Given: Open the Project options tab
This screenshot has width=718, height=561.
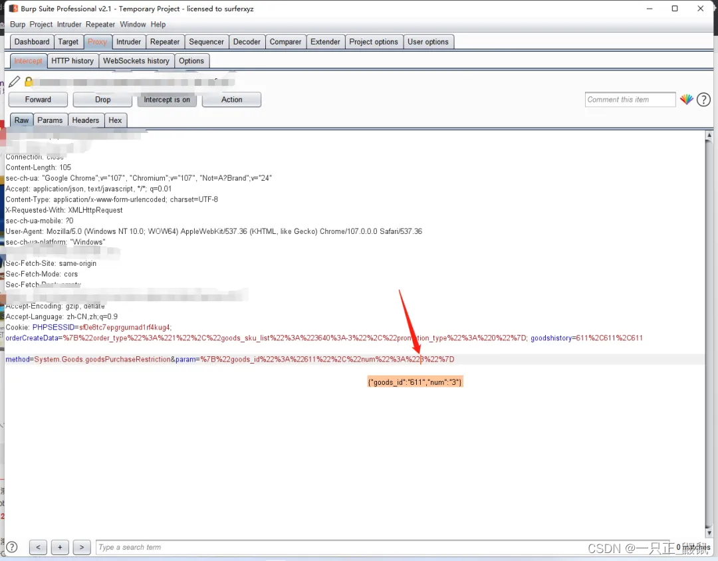Looking at the screenshot, I should (x=374, y=42).
